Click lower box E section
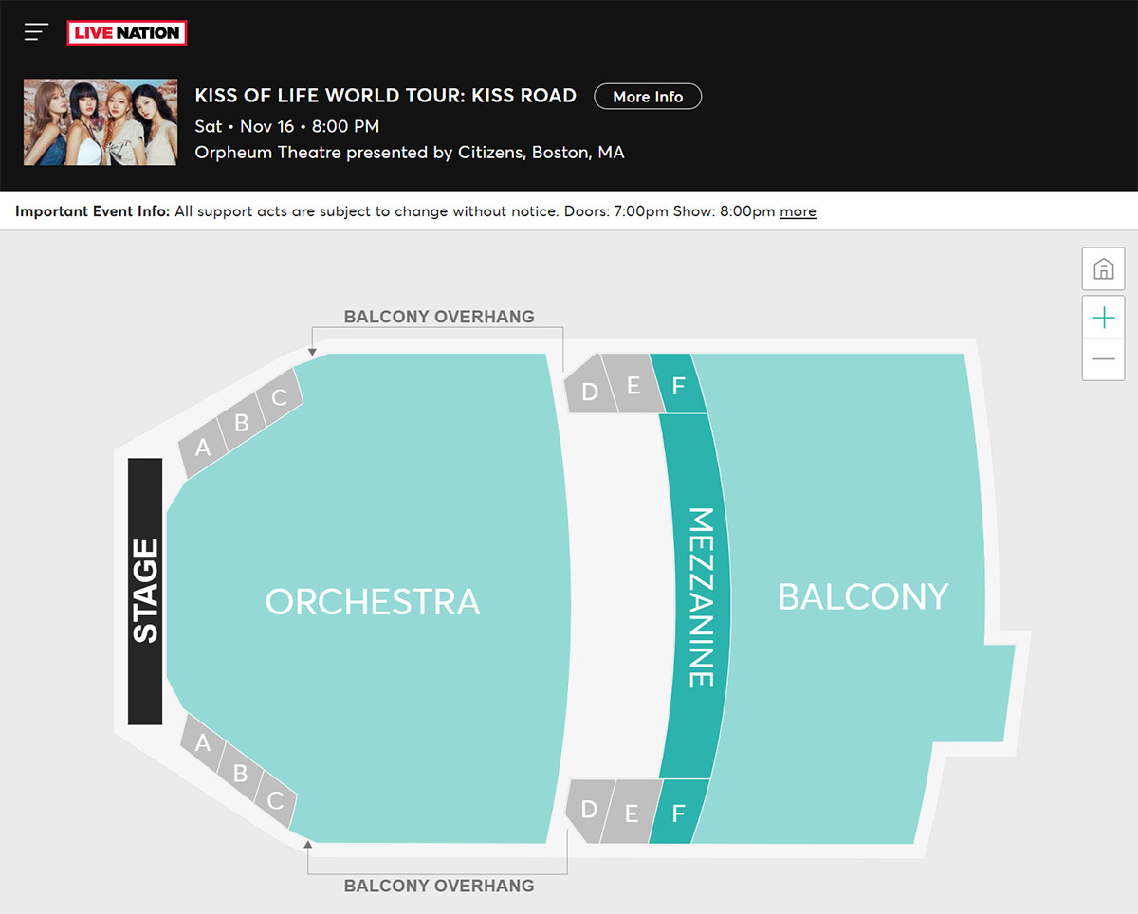Screen dimensions: 1138x914 coord(632,813)
